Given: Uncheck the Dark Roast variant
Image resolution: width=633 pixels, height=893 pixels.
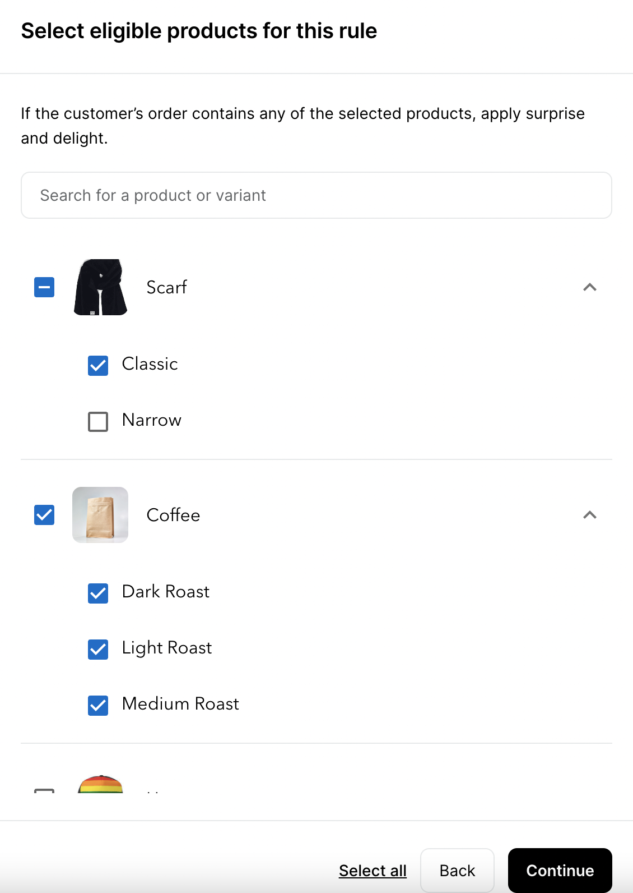Looking at the screenshot, I should (x=98, y=593).
